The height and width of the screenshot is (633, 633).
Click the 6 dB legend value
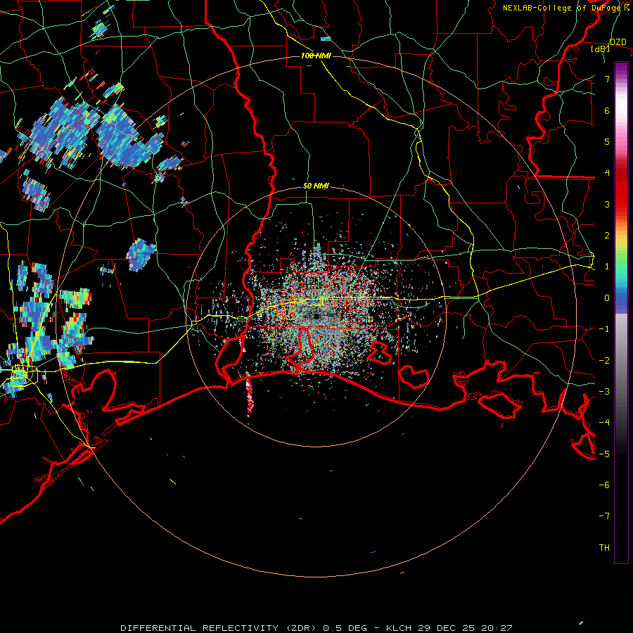(x=607, y=110)
